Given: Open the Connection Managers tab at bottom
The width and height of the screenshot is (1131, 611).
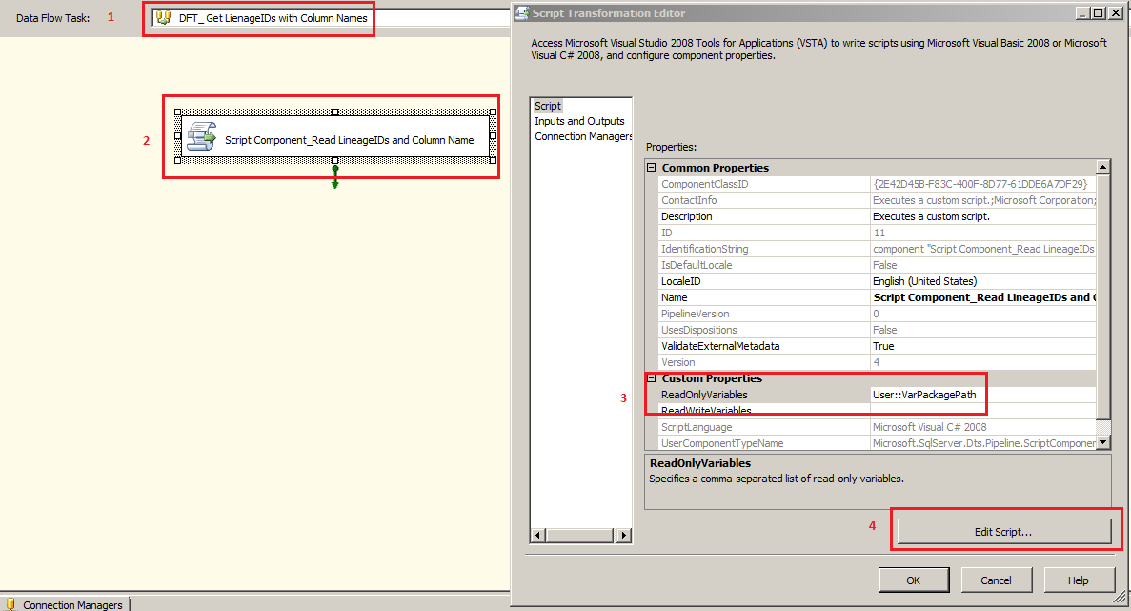Looking at the screenshot, I should (65, 603).
